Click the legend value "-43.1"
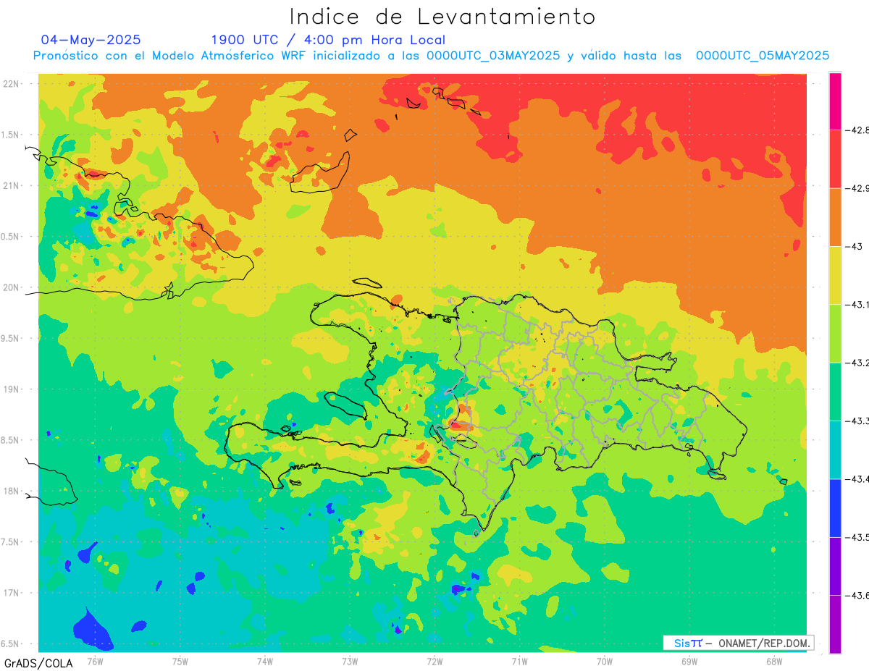The height and width of the screenshot is (671, 869). [x=856, y=304]
